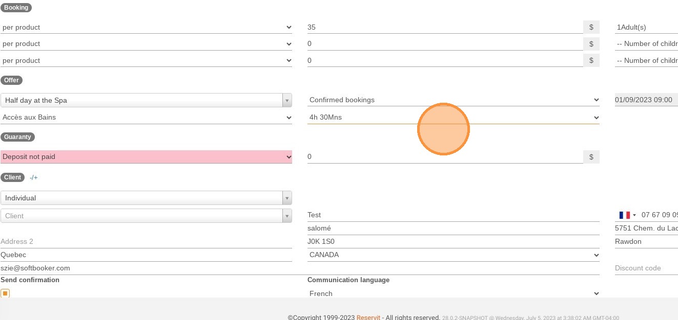
Task: Open the '1Adult(s)' dropdown
Action: [646, 27]
